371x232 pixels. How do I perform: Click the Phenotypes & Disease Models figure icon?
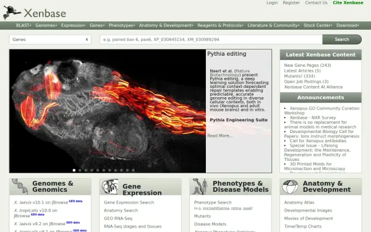(x=200, y=187)
